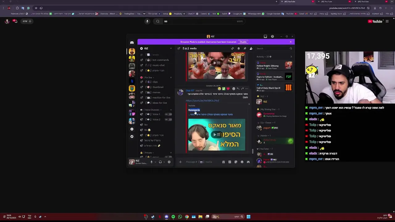Add channel to For live category
Image resolution: width=395 pixels, height=222 pixels.
[171, 77]
